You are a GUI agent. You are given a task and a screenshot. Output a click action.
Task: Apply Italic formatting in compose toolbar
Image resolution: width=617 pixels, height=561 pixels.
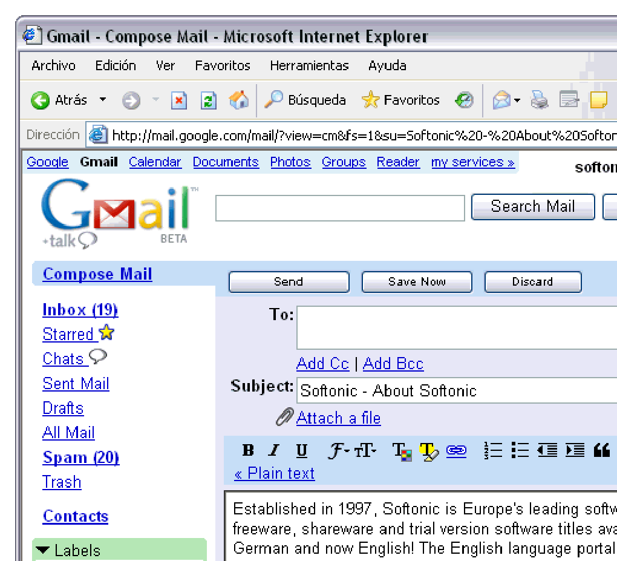274,450
